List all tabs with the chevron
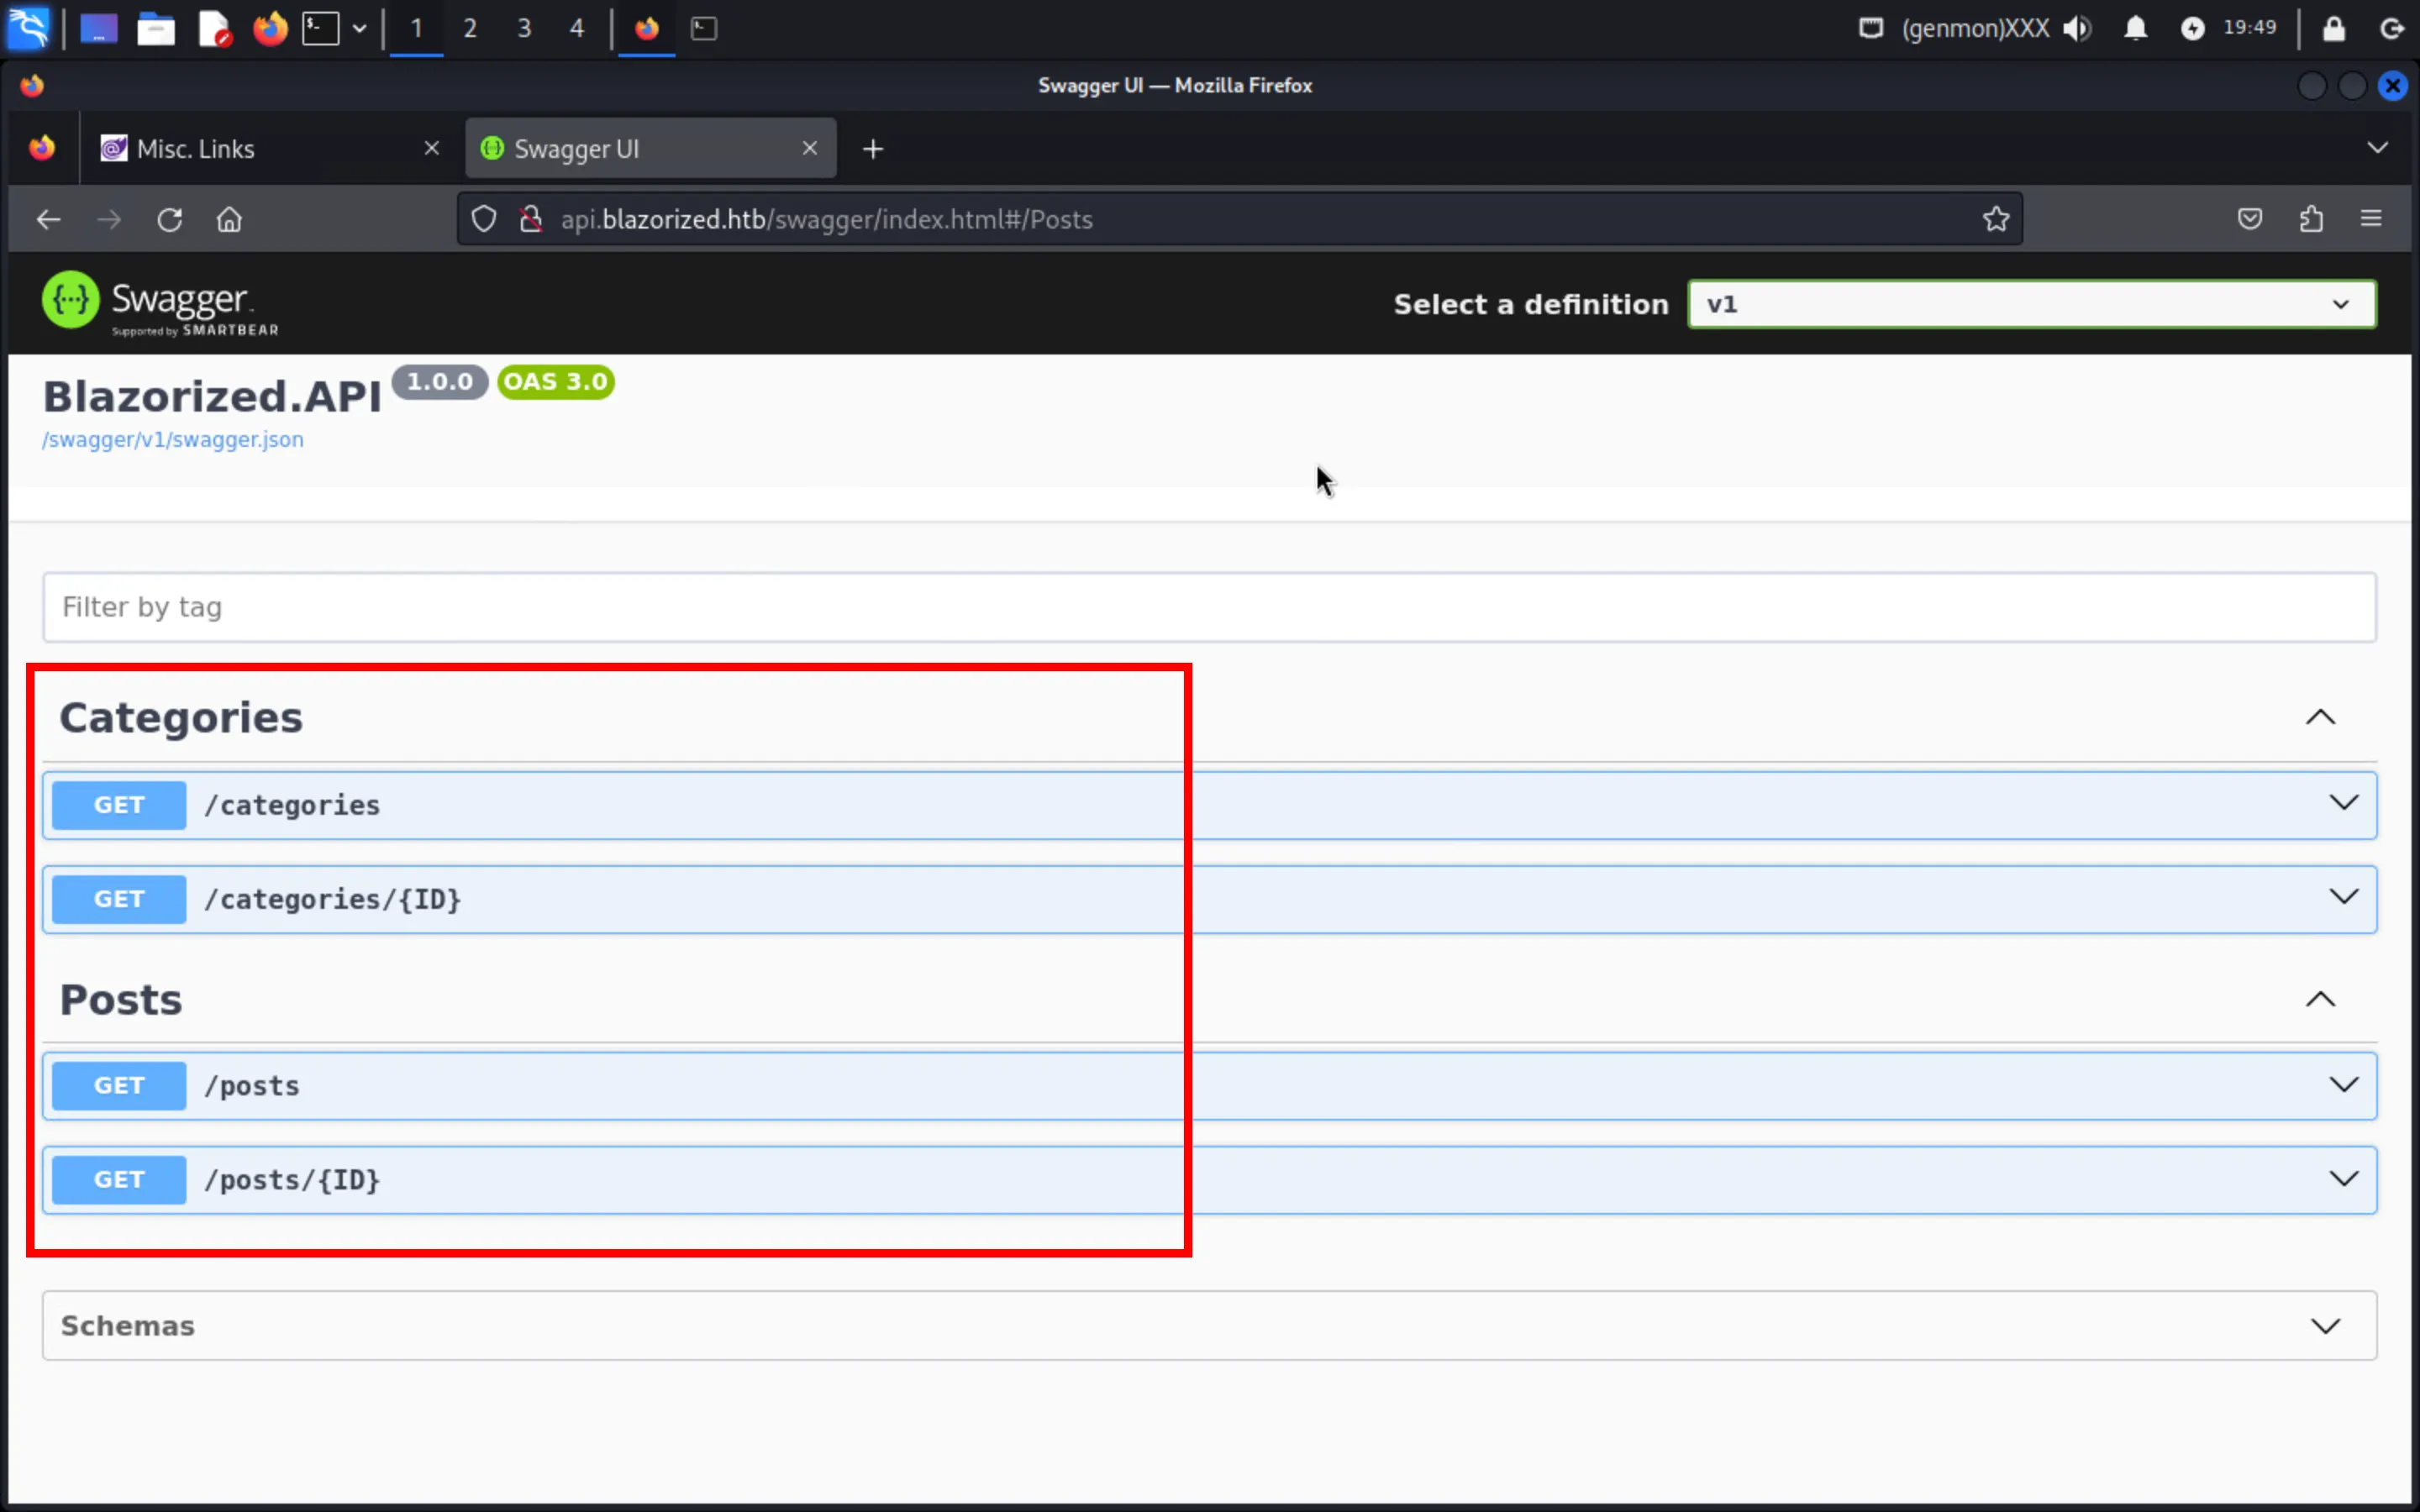2420x1512 pixels. [x=2377, y=148]
